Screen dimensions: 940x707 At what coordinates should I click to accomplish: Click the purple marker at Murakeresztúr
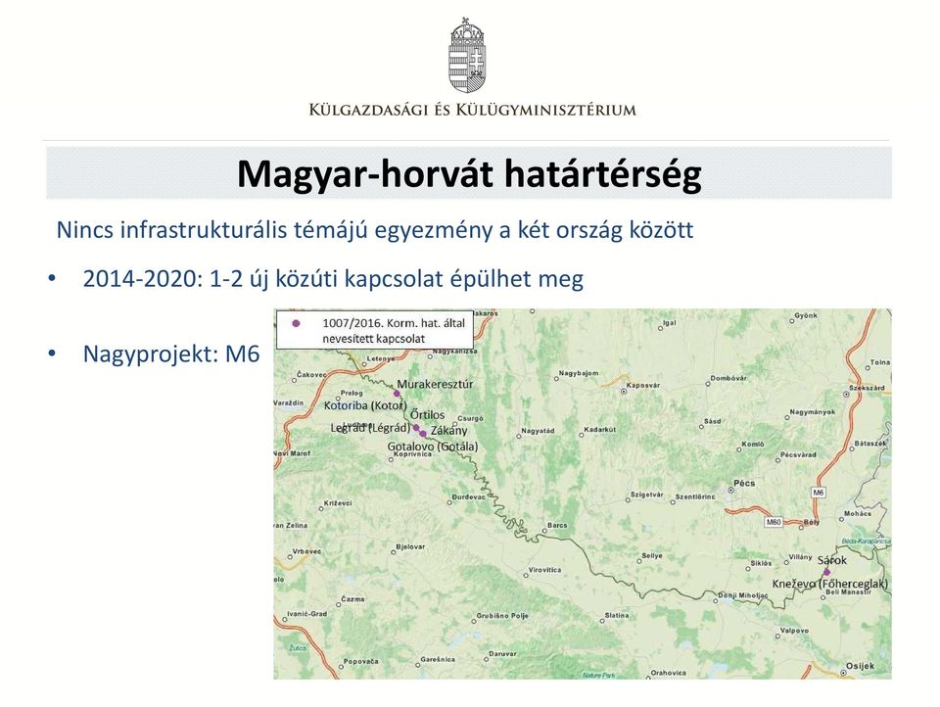[x=397, y=394]
